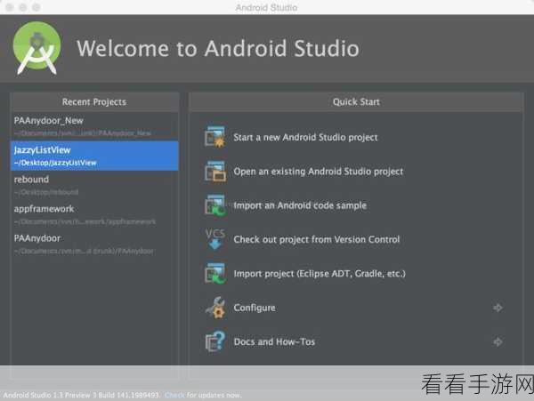Viewport: 534px width, 401px height.
Task: Click the red close window button
Action: pos(10,7)
